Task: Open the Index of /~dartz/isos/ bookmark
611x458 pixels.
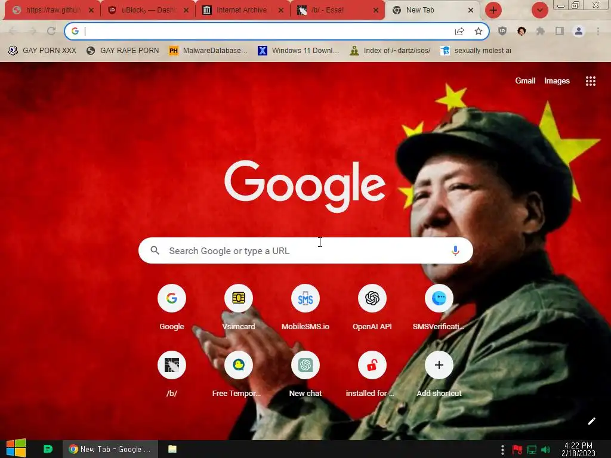Action: (x=390, y=51)
